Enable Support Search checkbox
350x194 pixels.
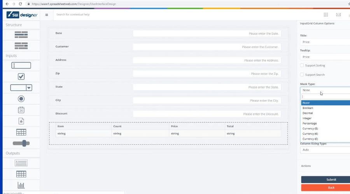tap(302, 74)
